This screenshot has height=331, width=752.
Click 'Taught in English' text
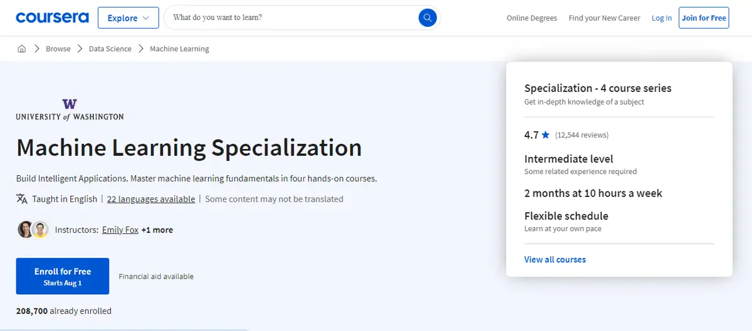point(65,199)
